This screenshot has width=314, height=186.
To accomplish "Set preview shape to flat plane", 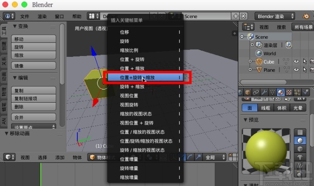I will [x=300, y=132].
